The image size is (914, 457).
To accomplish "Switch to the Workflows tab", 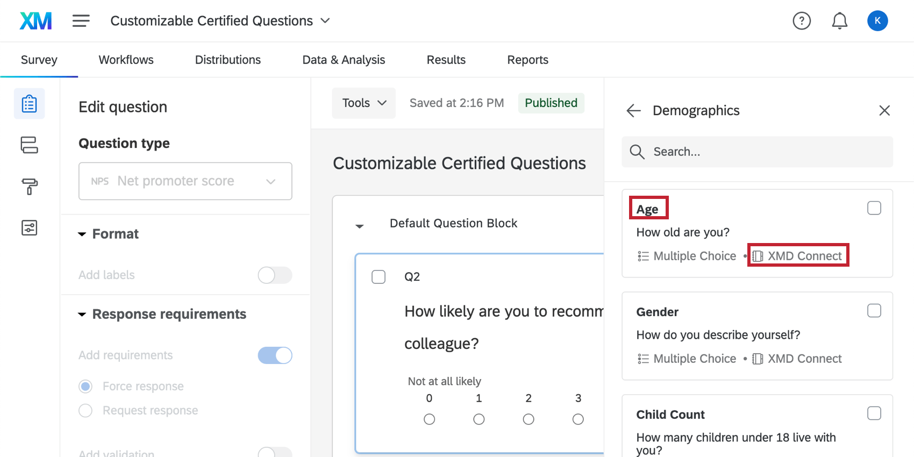I will point(126,60).
